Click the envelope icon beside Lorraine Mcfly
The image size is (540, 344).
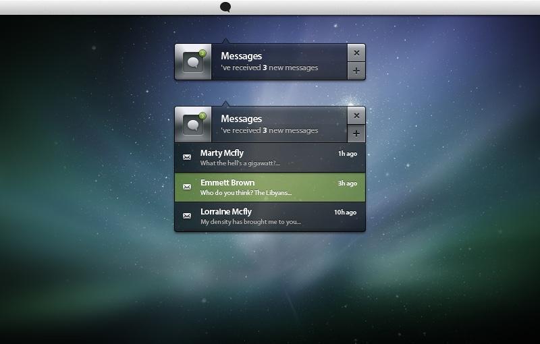point(187,217)
